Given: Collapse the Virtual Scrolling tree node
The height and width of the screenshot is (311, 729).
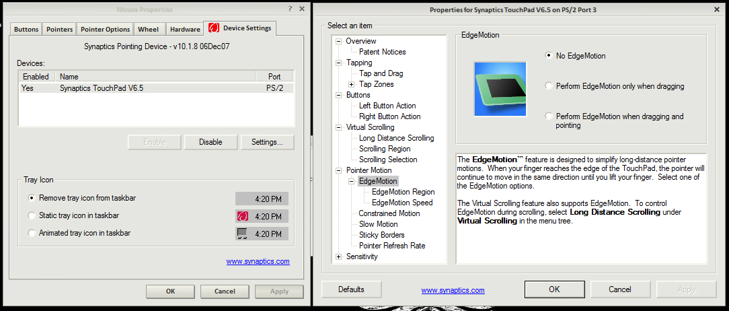Looking at the screenshot, I should pos(338,127).
